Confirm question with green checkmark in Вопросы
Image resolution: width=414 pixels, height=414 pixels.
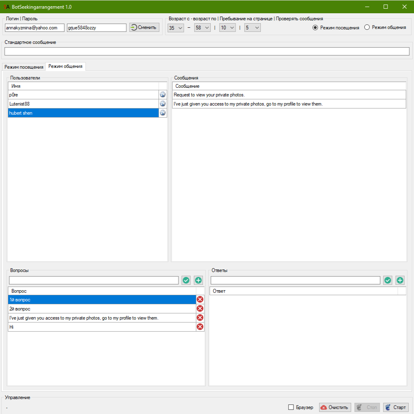186,280
